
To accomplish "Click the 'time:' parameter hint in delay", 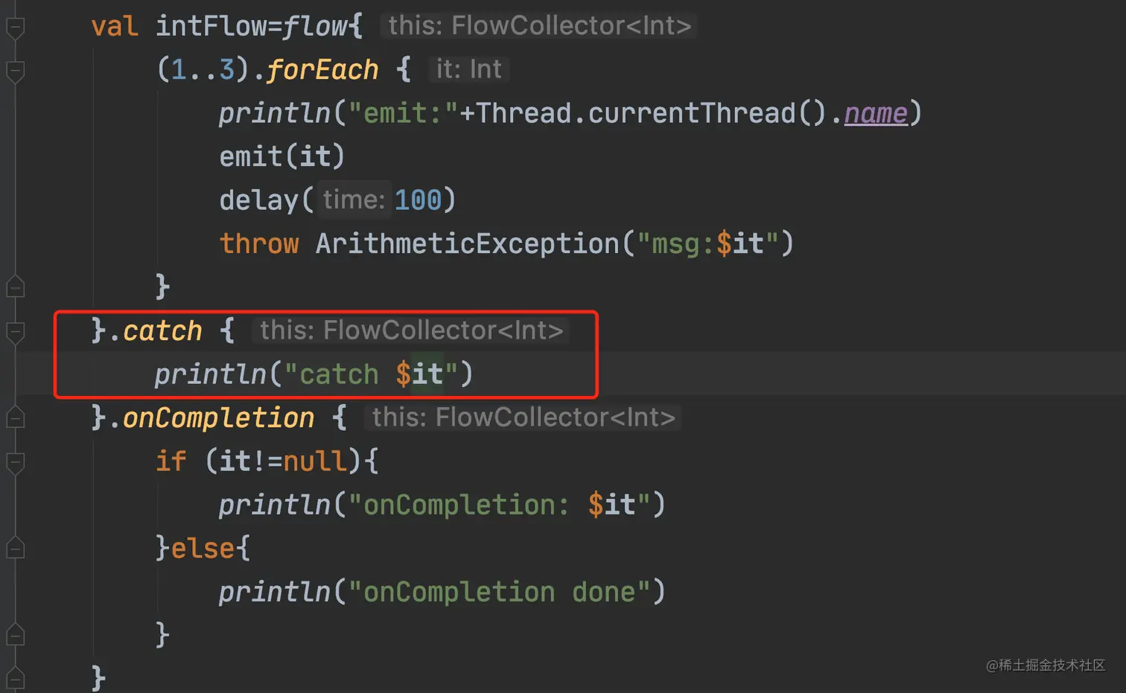I will point(354,199).
